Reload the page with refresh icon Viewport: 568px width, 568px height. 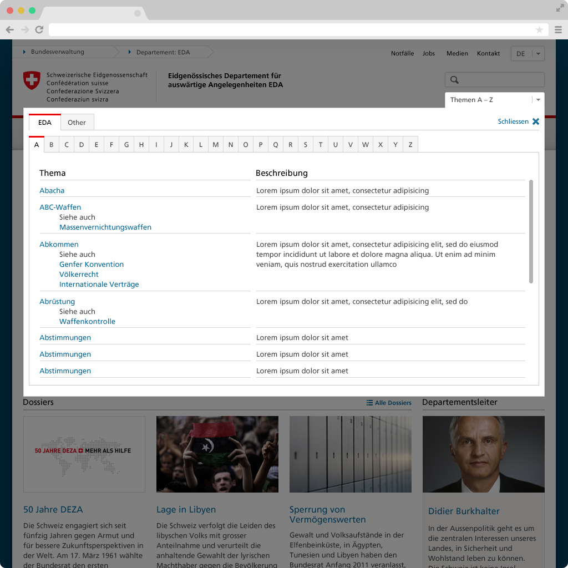pyautogui.click(x=39, y=30)
